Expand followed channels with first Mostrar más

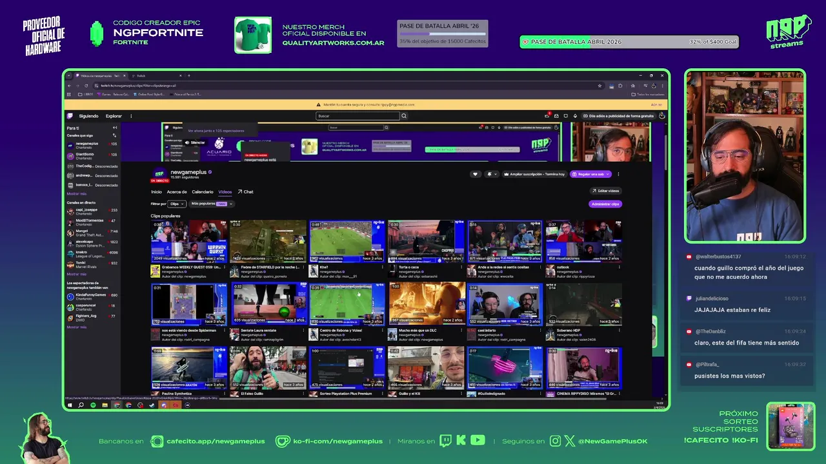77,193
